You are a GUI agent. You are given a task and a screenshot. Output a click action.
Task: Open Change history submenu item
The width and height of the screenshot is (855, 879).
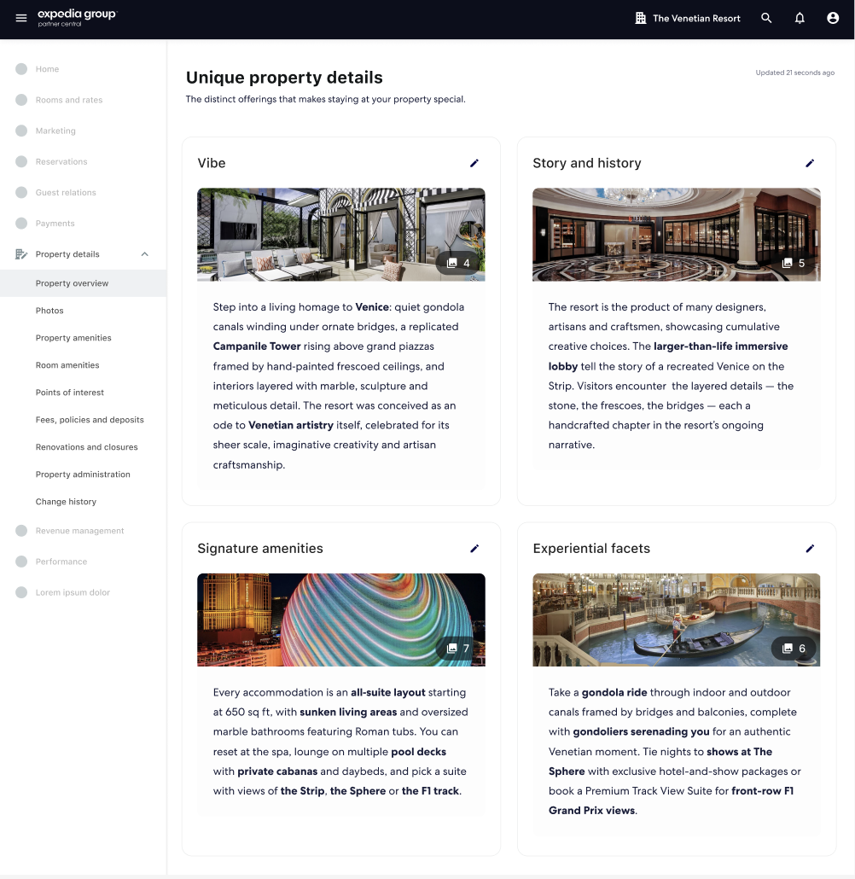click(x=67, y=502)
